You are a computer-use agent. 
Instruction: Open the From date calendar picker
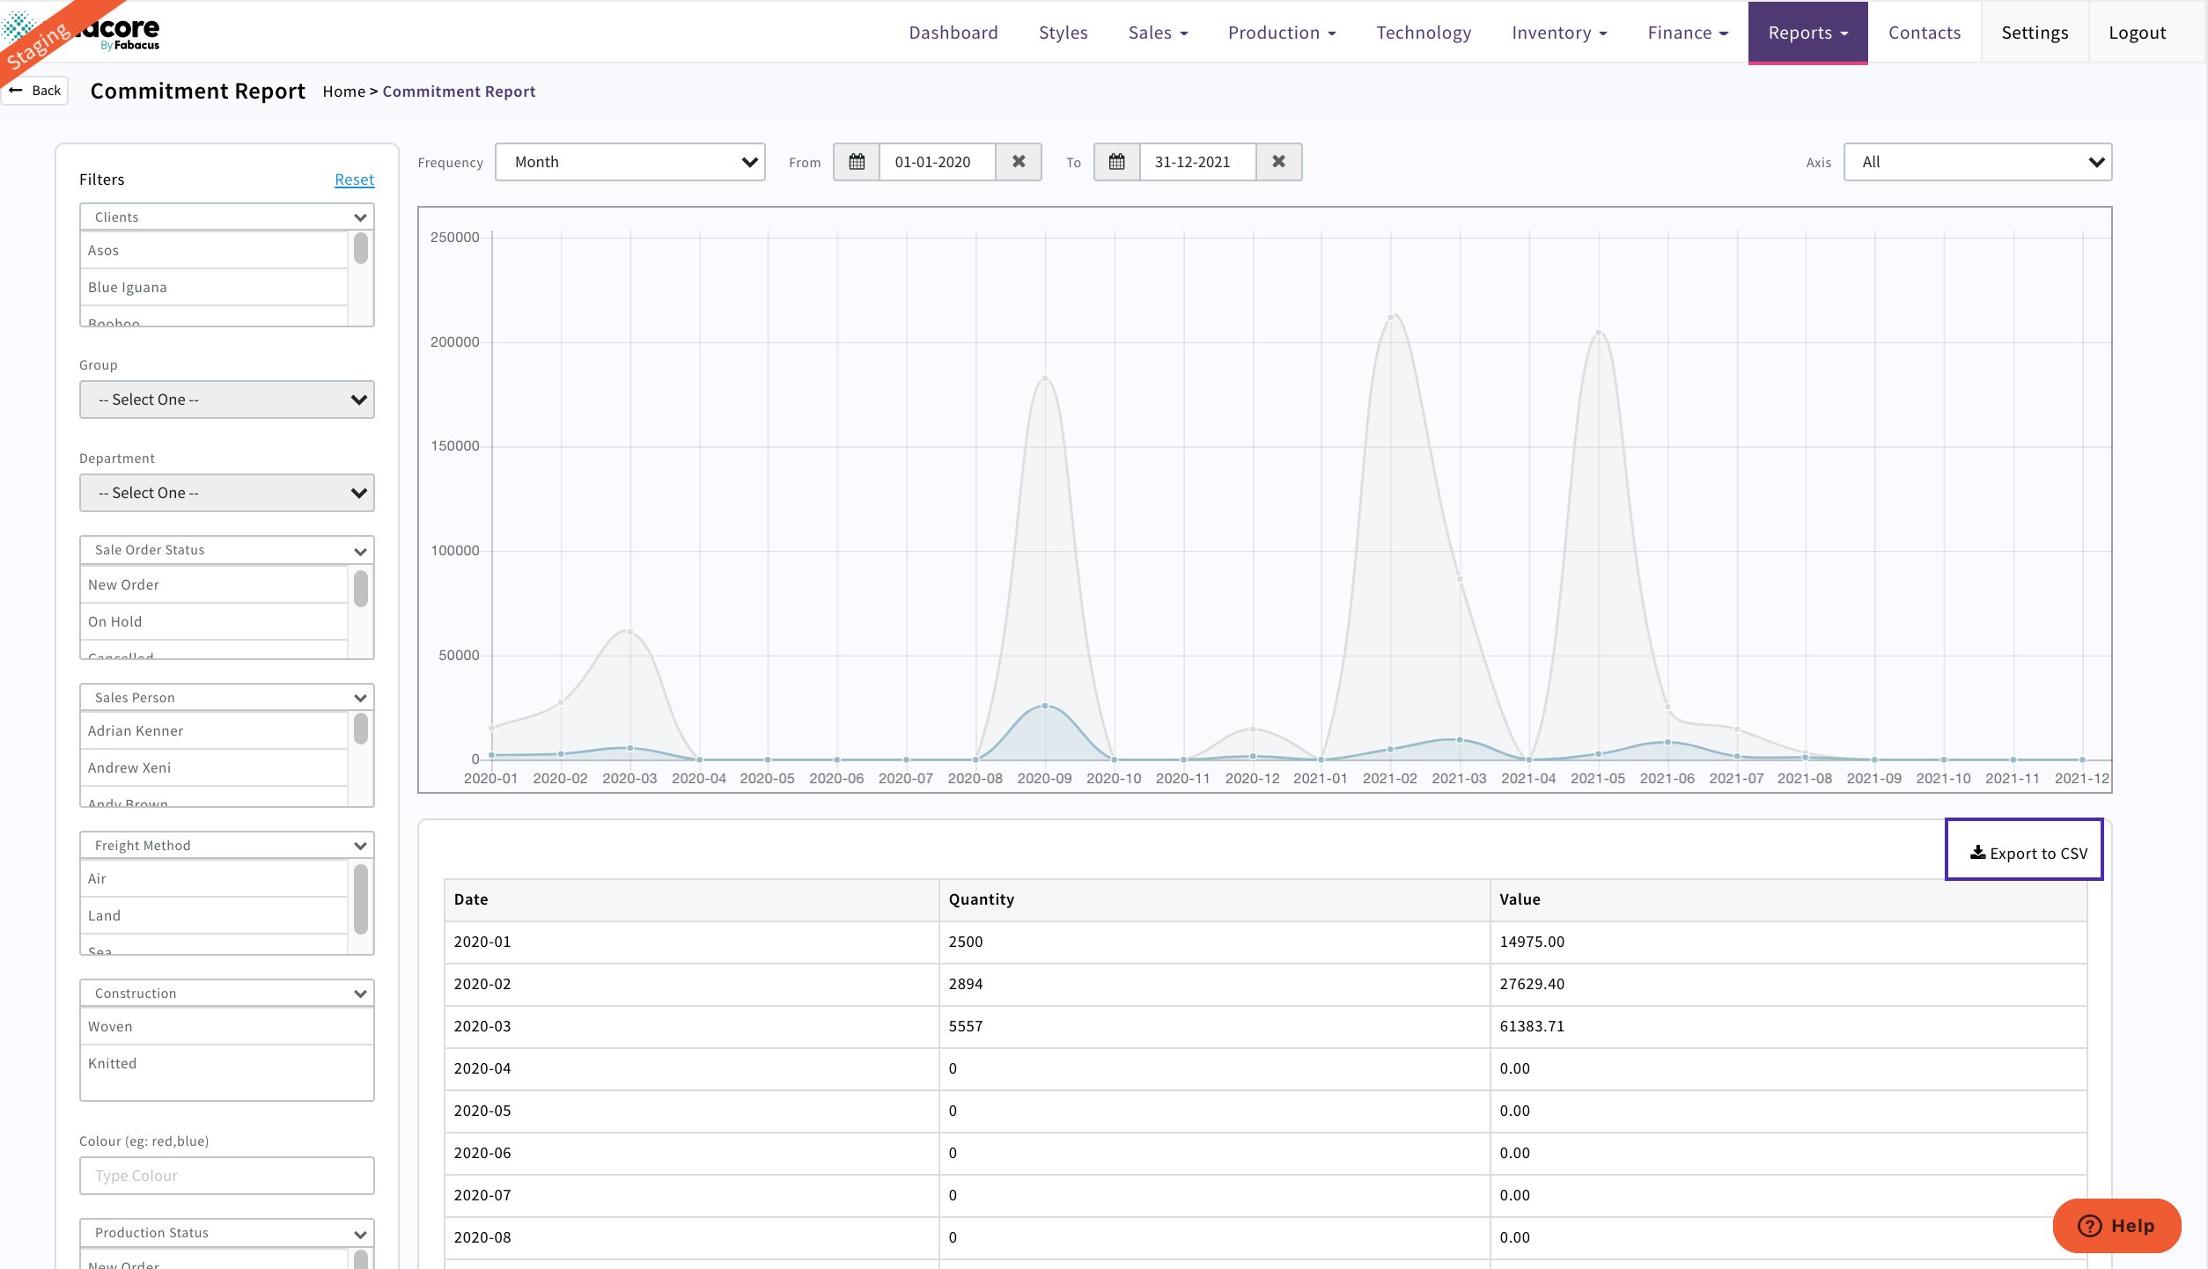(856, 162)
